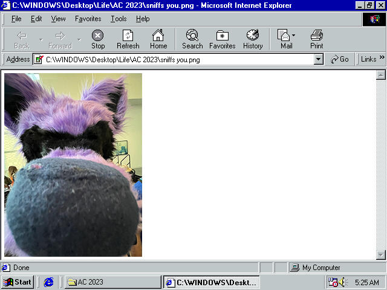
Task: Open the Start menu
Action: pos(18,282)
